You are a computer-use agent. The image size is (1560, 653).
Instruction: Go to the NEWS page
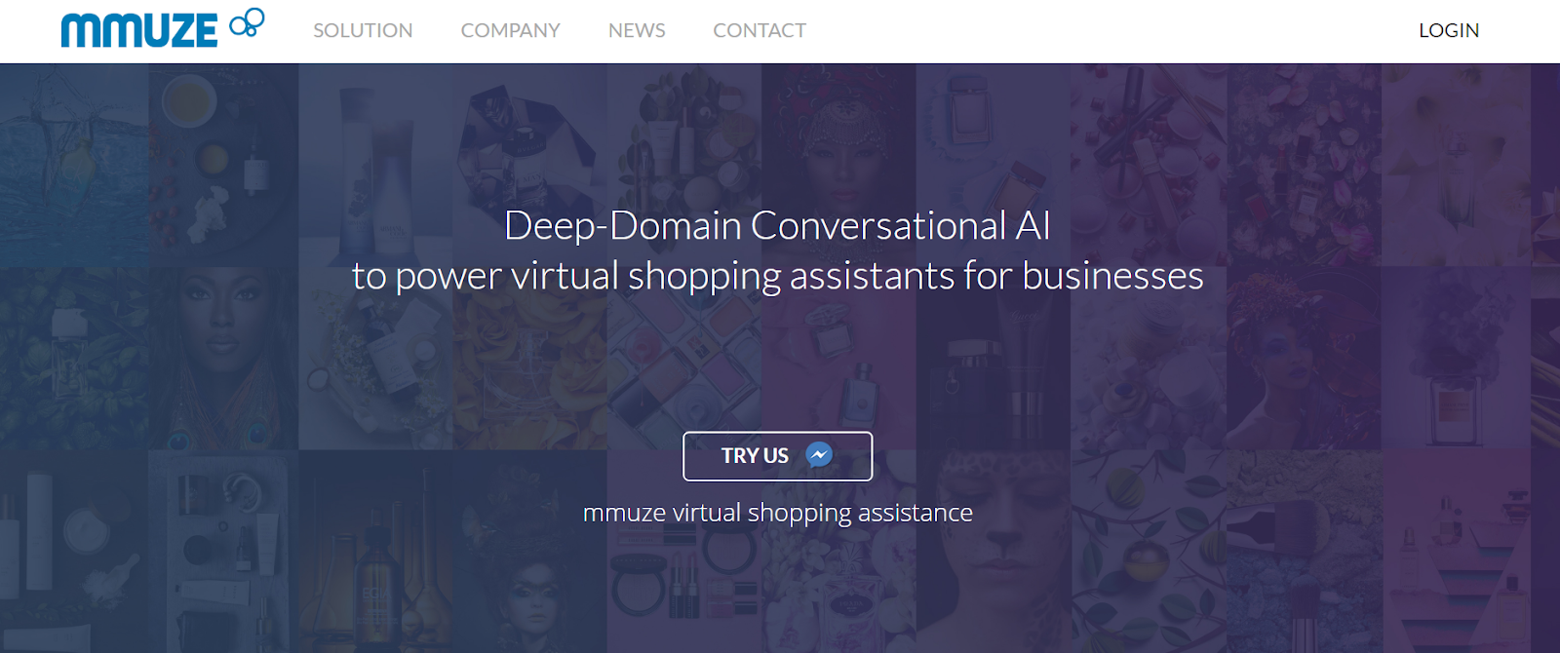tap(637, 30)
